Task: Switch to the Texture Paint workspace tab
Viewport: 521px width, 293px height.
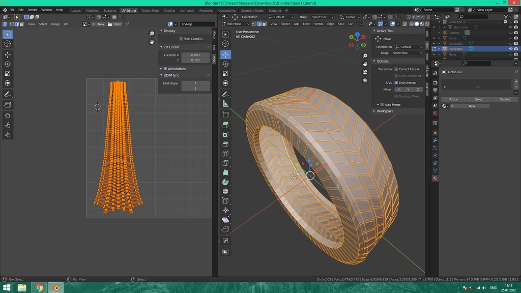Action: (150, 10)
